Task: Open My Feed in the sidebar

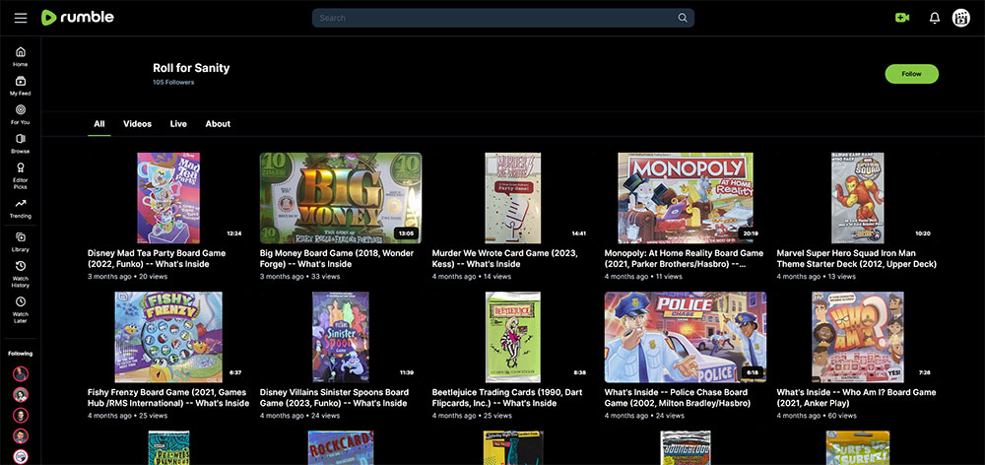Action: click(x=21, y=85)
